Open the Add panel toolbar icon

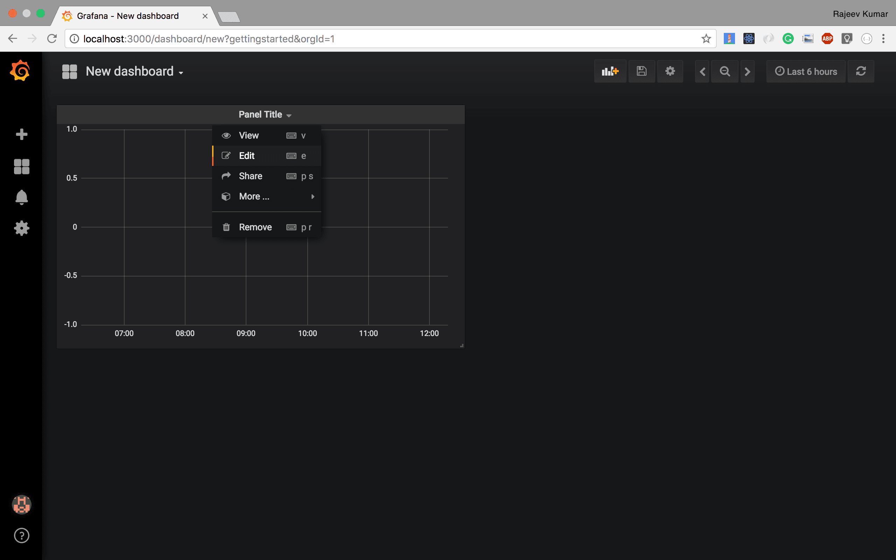[610, 71]
